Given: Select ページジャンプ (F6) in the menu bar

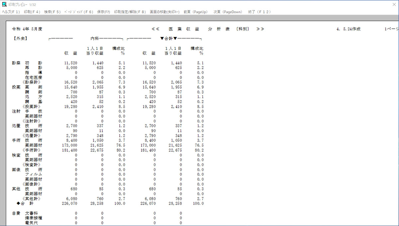Looking at the screenshot, I should [x=79, y=12].
